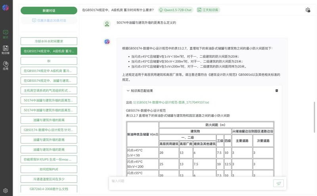This screenshot has width=317, height=196.
Task: Select the 冷却水补水时间要求 conversation
Action: (49, 41)
